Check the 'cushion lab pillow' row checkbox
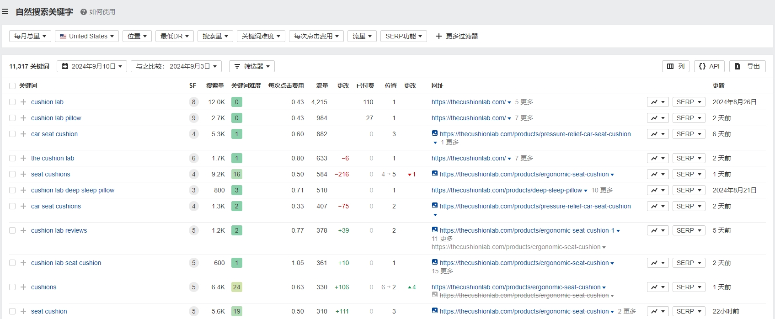775x319 pixels. click(12, 118)
